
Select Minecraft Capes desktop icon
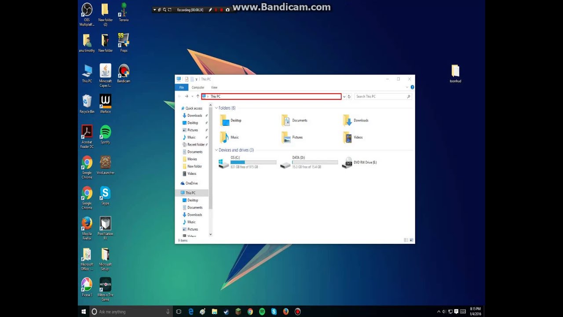pyautogui.click(x=105, y=76)
